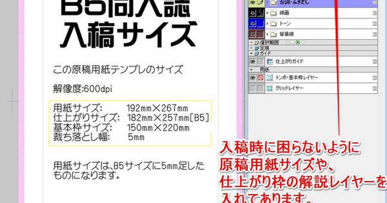The width and height of the screenshot is (387, 203).
Task: Click 'この原稿用紙テンプレのサイズ' text on canvas
Action: point(118,69)
